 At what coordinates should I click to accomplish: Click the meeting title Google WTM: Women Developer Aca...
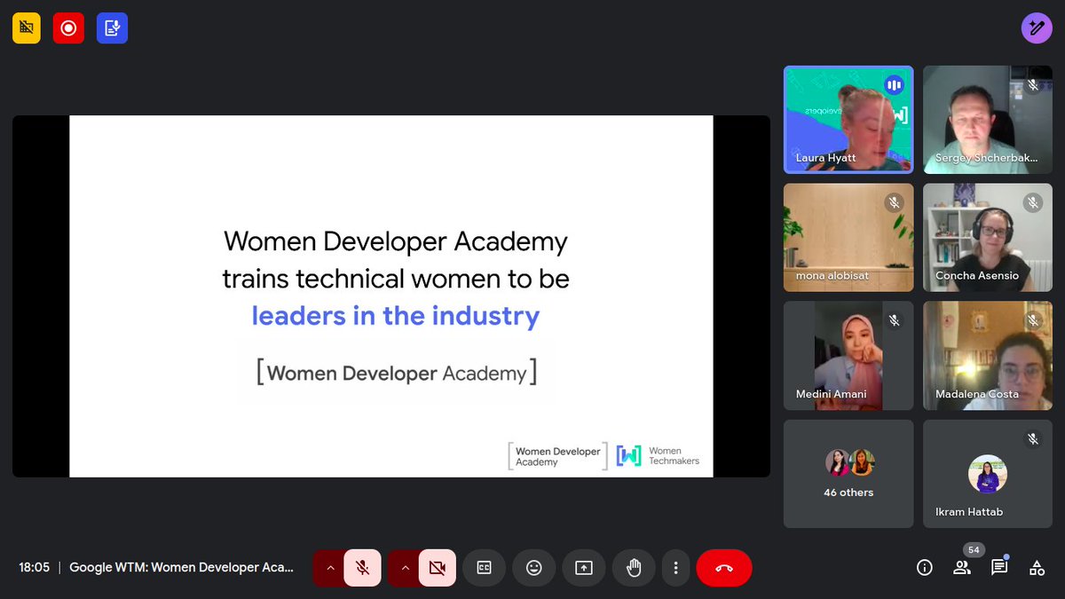coord(181,567)
